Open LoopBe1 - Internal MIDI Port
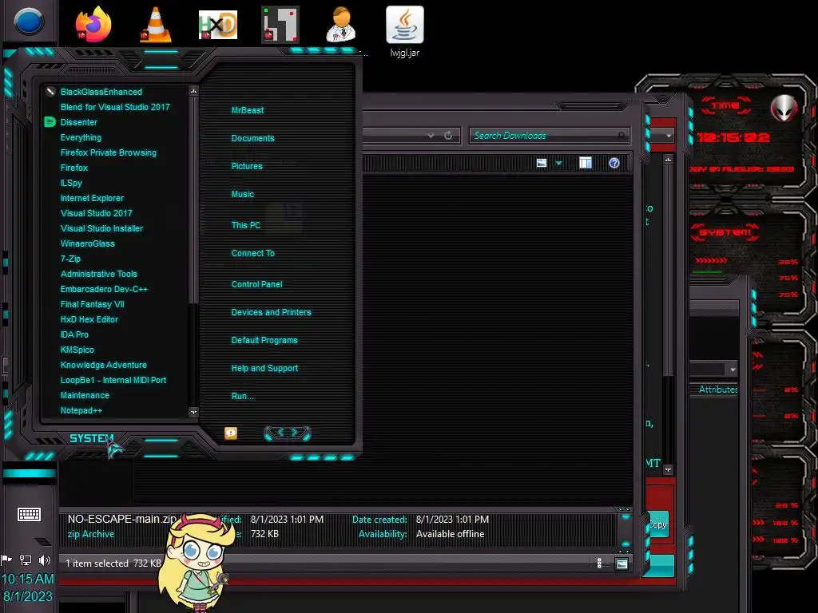818x613 pixels. [x=113, y=380]
